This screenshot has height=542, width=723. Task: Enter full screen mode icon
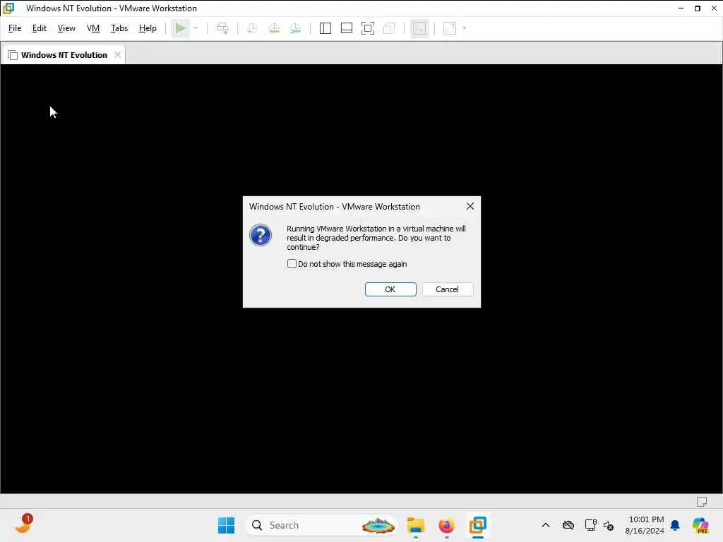point(367,28)
